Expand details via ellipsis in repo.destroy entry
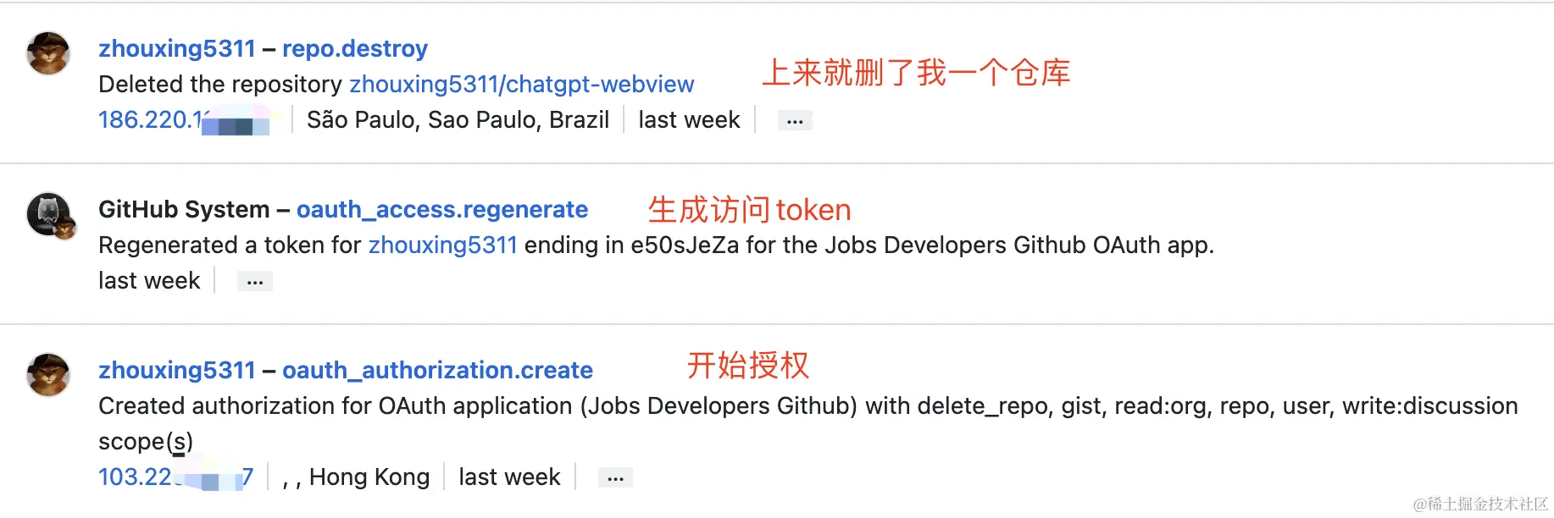Image resolution: width=1554 pixels, height=518 pixels. point(795,121)
